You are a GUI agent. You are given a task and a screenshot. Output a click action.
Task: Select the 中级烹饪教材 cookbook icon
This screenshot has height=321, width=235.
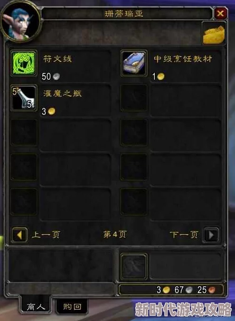pos(134,63)
